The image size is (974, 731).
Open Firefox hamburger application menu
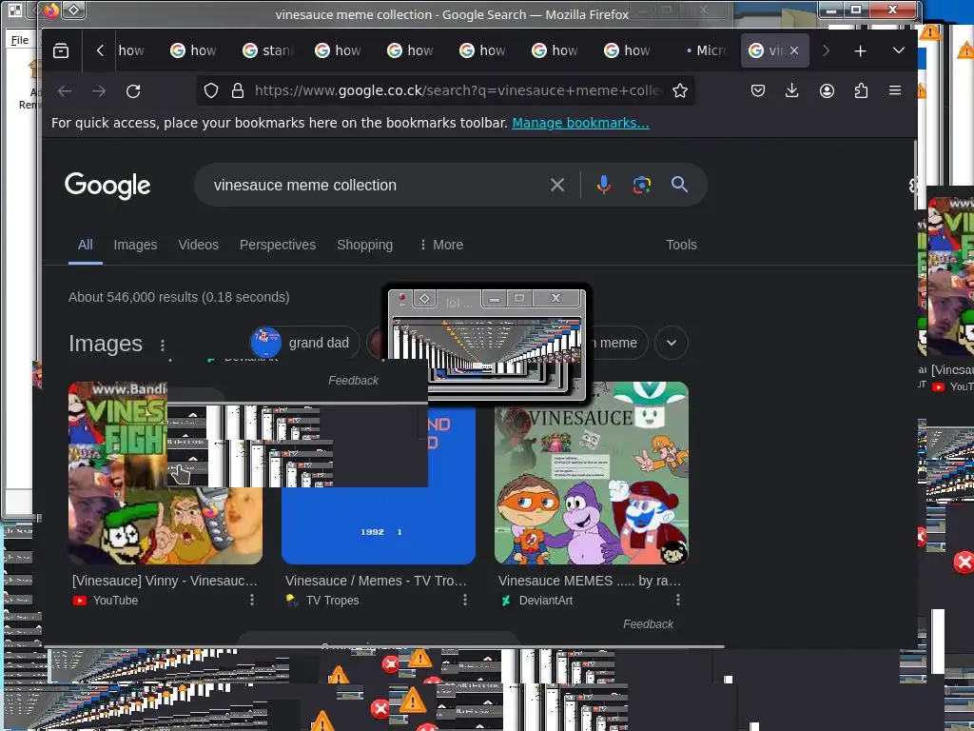coord(895,90)
